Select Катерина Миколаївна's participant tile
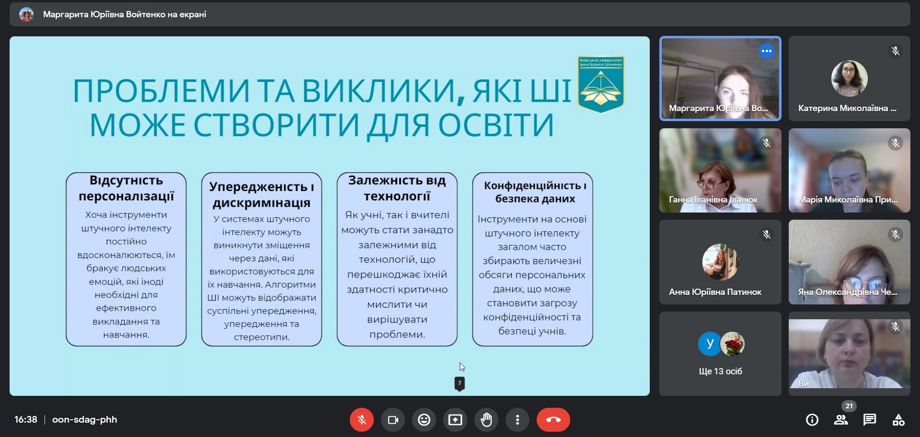The height and width of the screenshot is (437, 920). [x=849, y=78]
